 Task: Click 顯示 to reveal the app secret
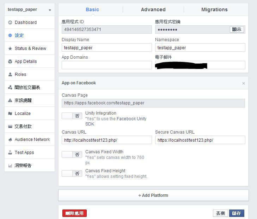coord(237,30)
